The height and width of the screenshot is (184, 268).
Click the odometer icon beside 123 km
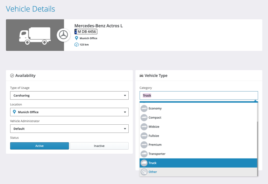point(76,45)
